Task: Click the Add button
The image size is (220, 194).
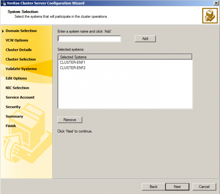Action: [145, 39]
